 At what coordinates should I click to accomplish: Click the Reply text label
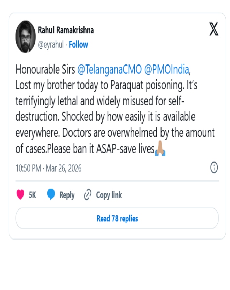tap(67, 195)
